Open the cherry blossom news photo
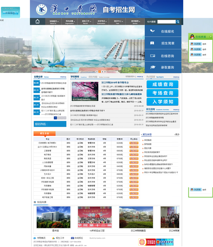The width and height of the screenshot is (213, 247). [x=85, y=91]
